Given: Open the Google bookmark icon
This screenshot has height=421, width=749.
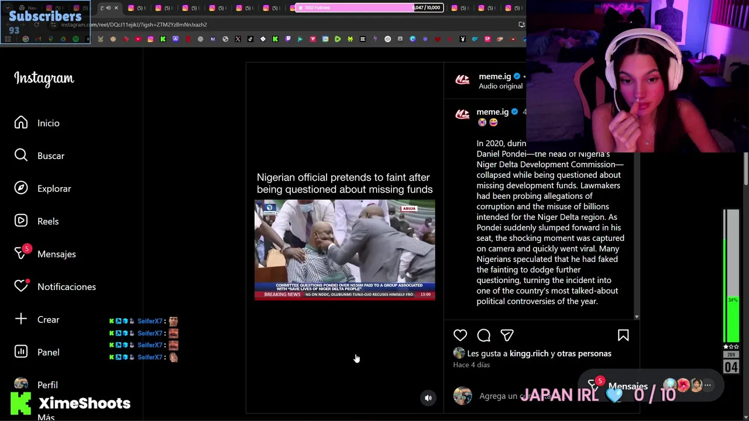Looking at the screenshot, I should (26, 39).
